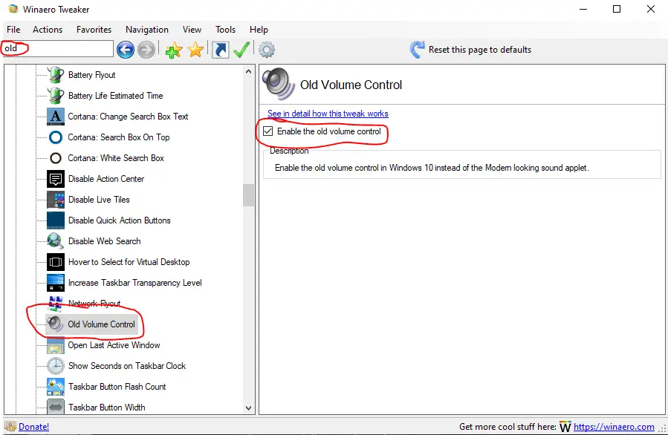Click the Battery Flyout icon

pyautogui.click(x=56, y=75)
